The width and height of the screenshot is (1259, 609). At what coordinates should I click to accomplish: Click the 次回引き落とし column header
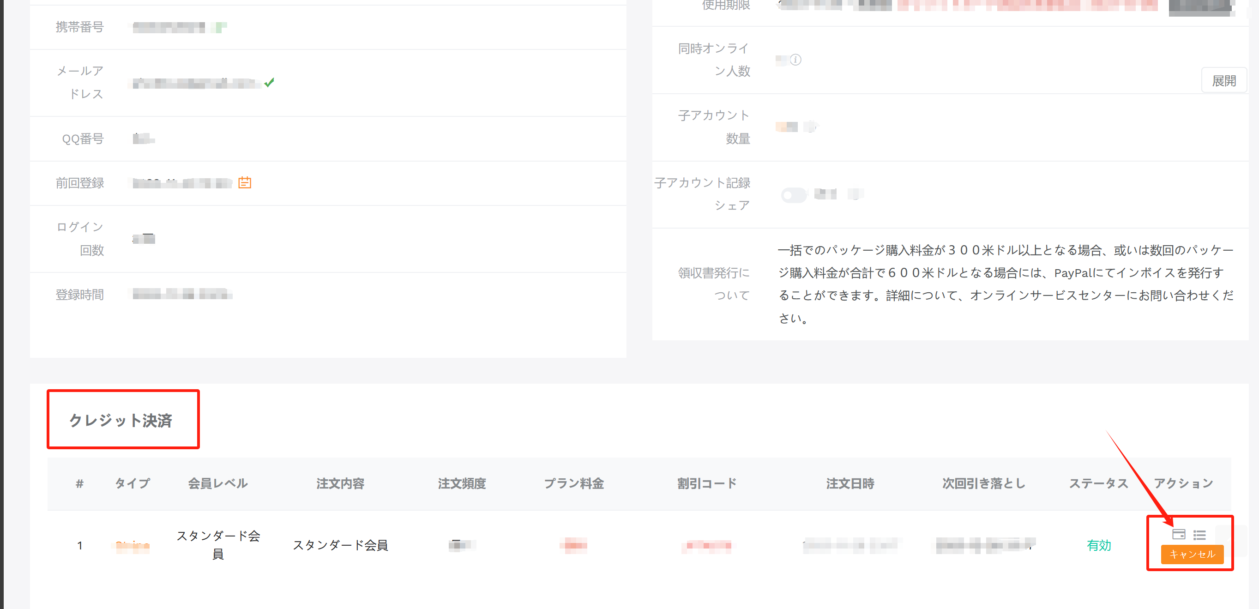983,483
